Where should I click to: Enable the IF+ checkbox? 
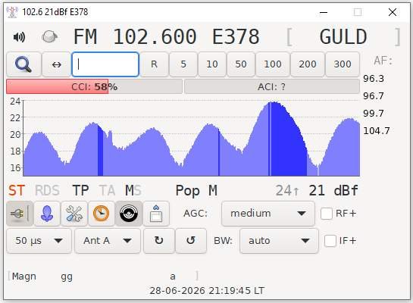(330, 241)
